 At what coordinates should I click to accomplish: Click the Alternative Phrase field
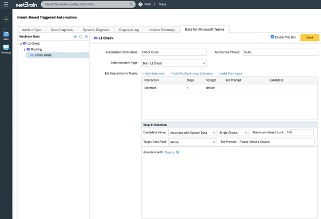click(x=281, y=52)
